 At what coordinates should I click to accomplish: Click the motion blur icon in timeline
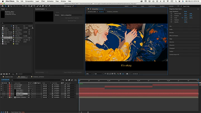[x=72, y=80]
